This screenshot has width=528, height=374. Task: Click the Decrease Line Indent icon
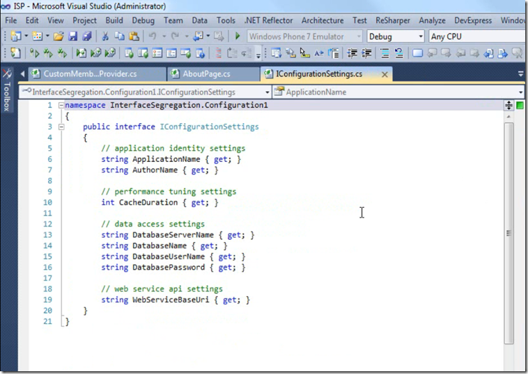coord(352,53)
